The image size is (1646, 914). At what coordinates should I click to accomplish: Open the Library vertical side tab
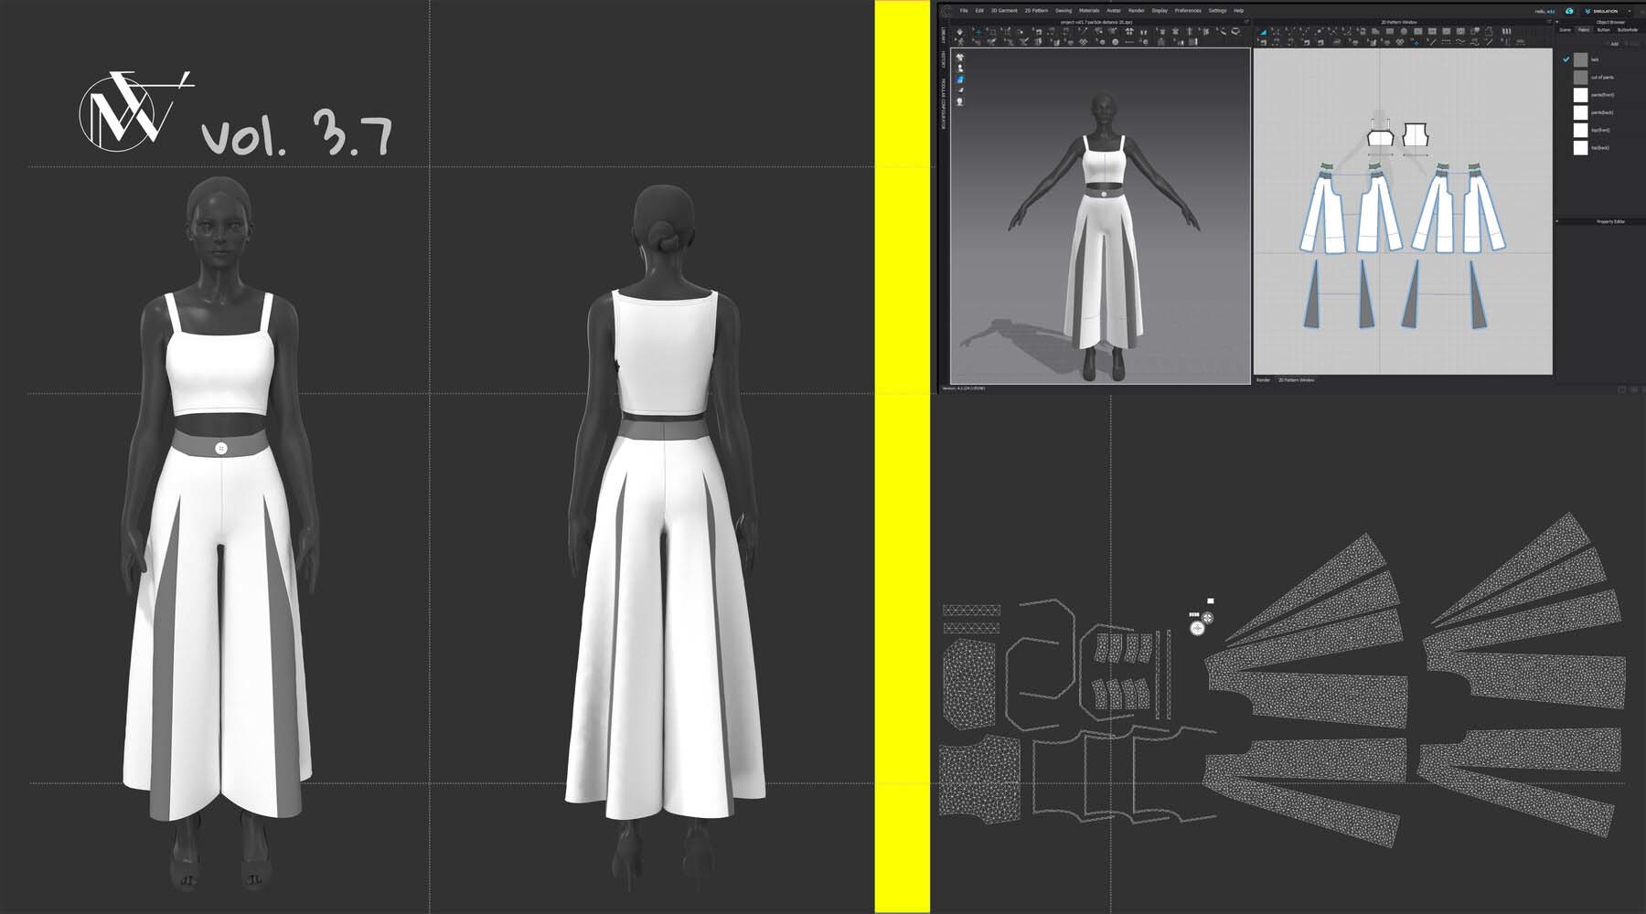click(944, 35)
